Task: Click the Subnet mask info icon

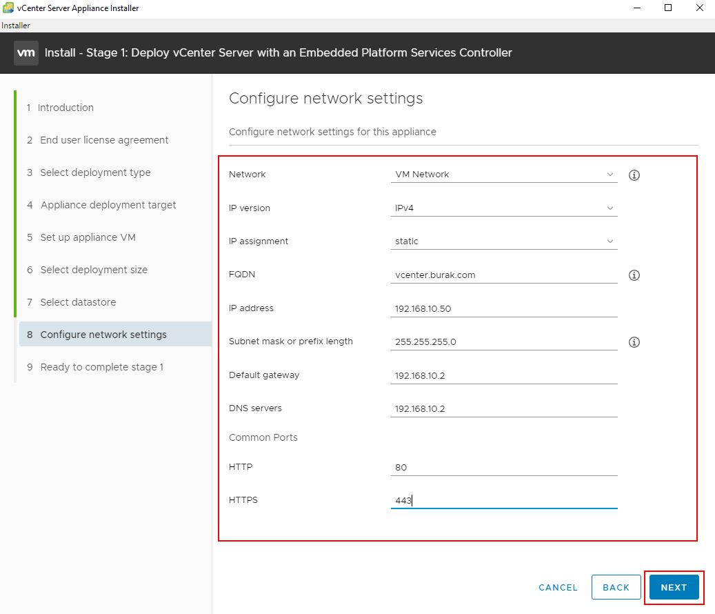Action: pos(634,342)
